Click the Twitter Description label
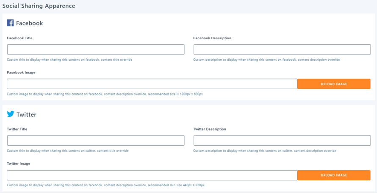 [210, 129]
